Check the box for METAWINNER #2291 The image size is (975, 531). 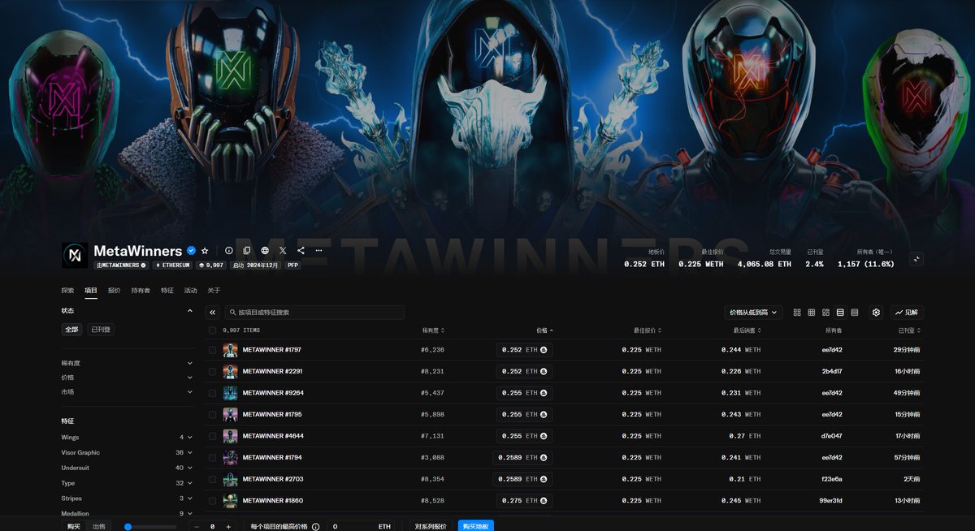(x=213, y=371)
